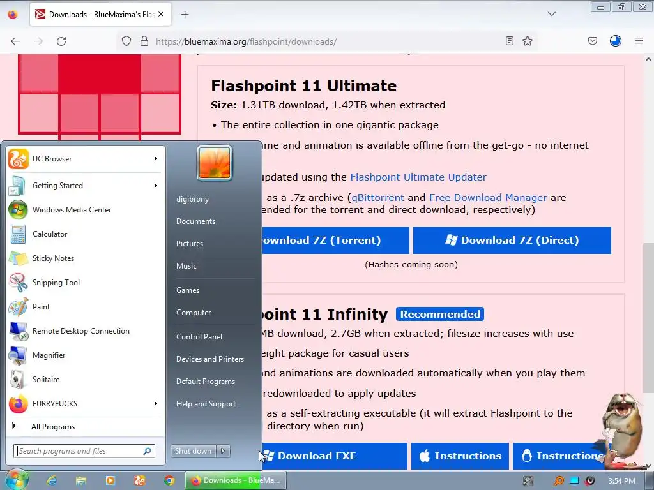
Task: Open Mac Instructions button
Action: coord(460,456)
